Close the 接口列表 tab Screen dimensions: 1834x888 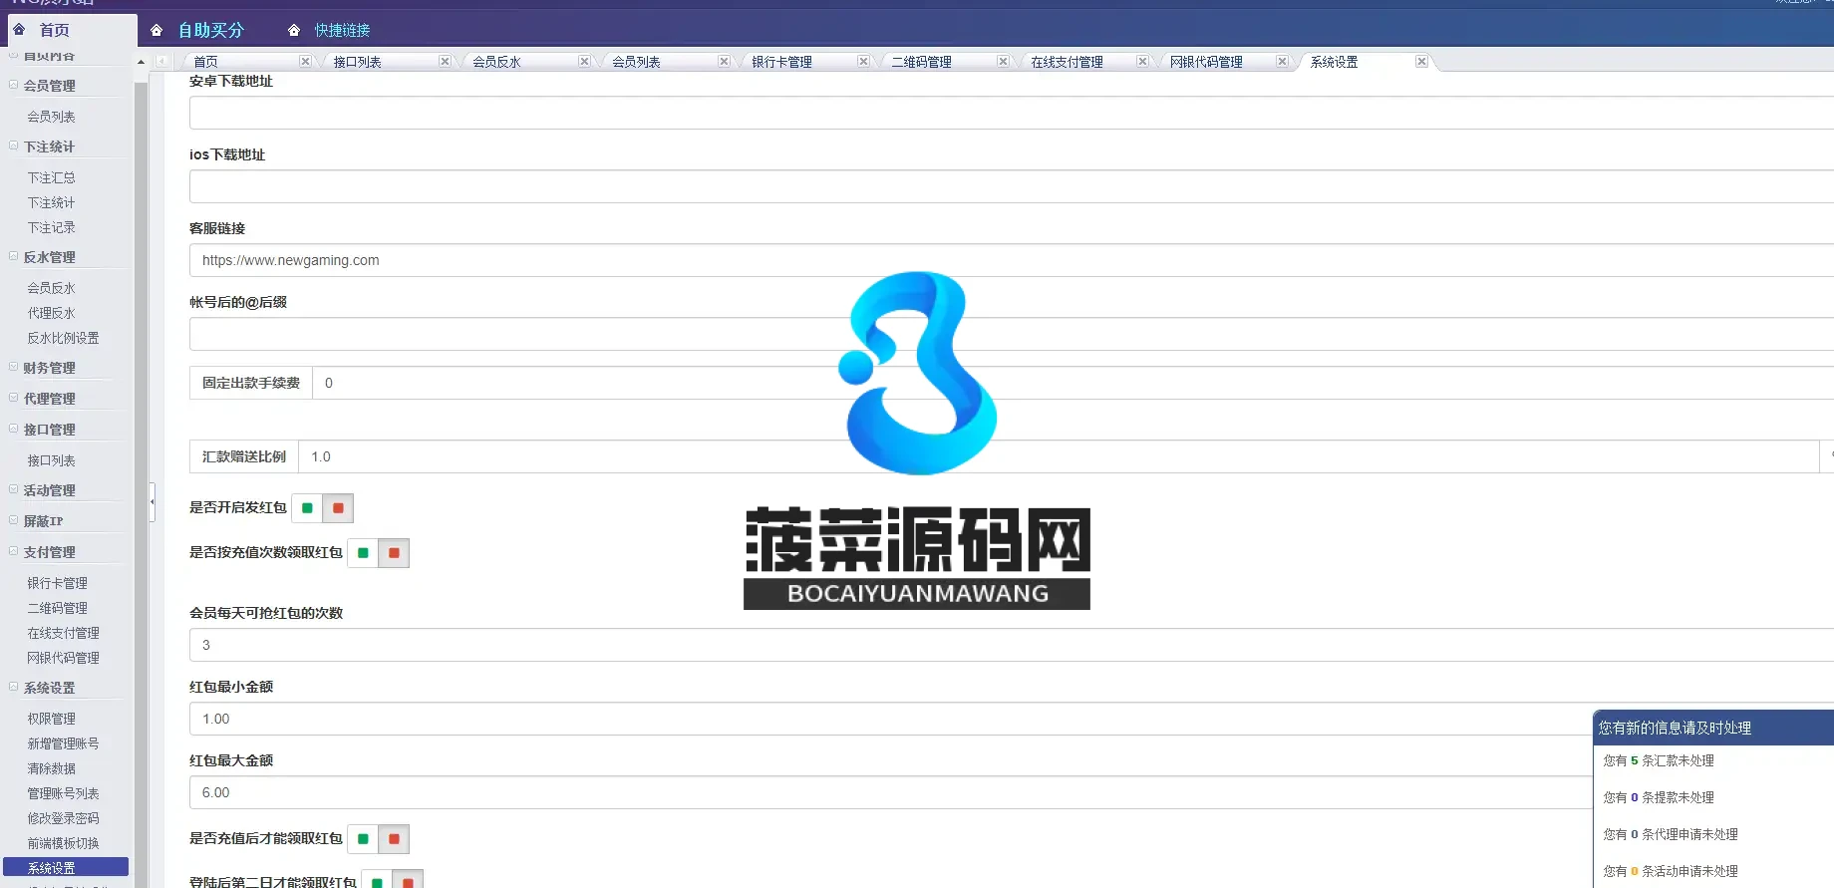(445, 62)
